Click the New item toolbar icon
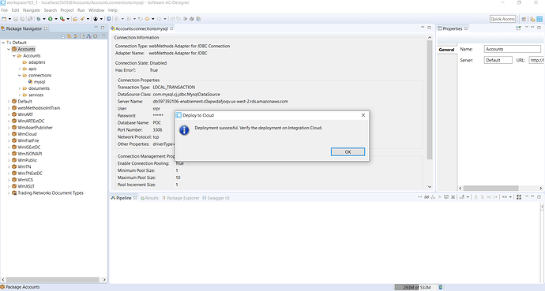The height and width of the screenshot is (291, 545). click(x=4, y=19)
